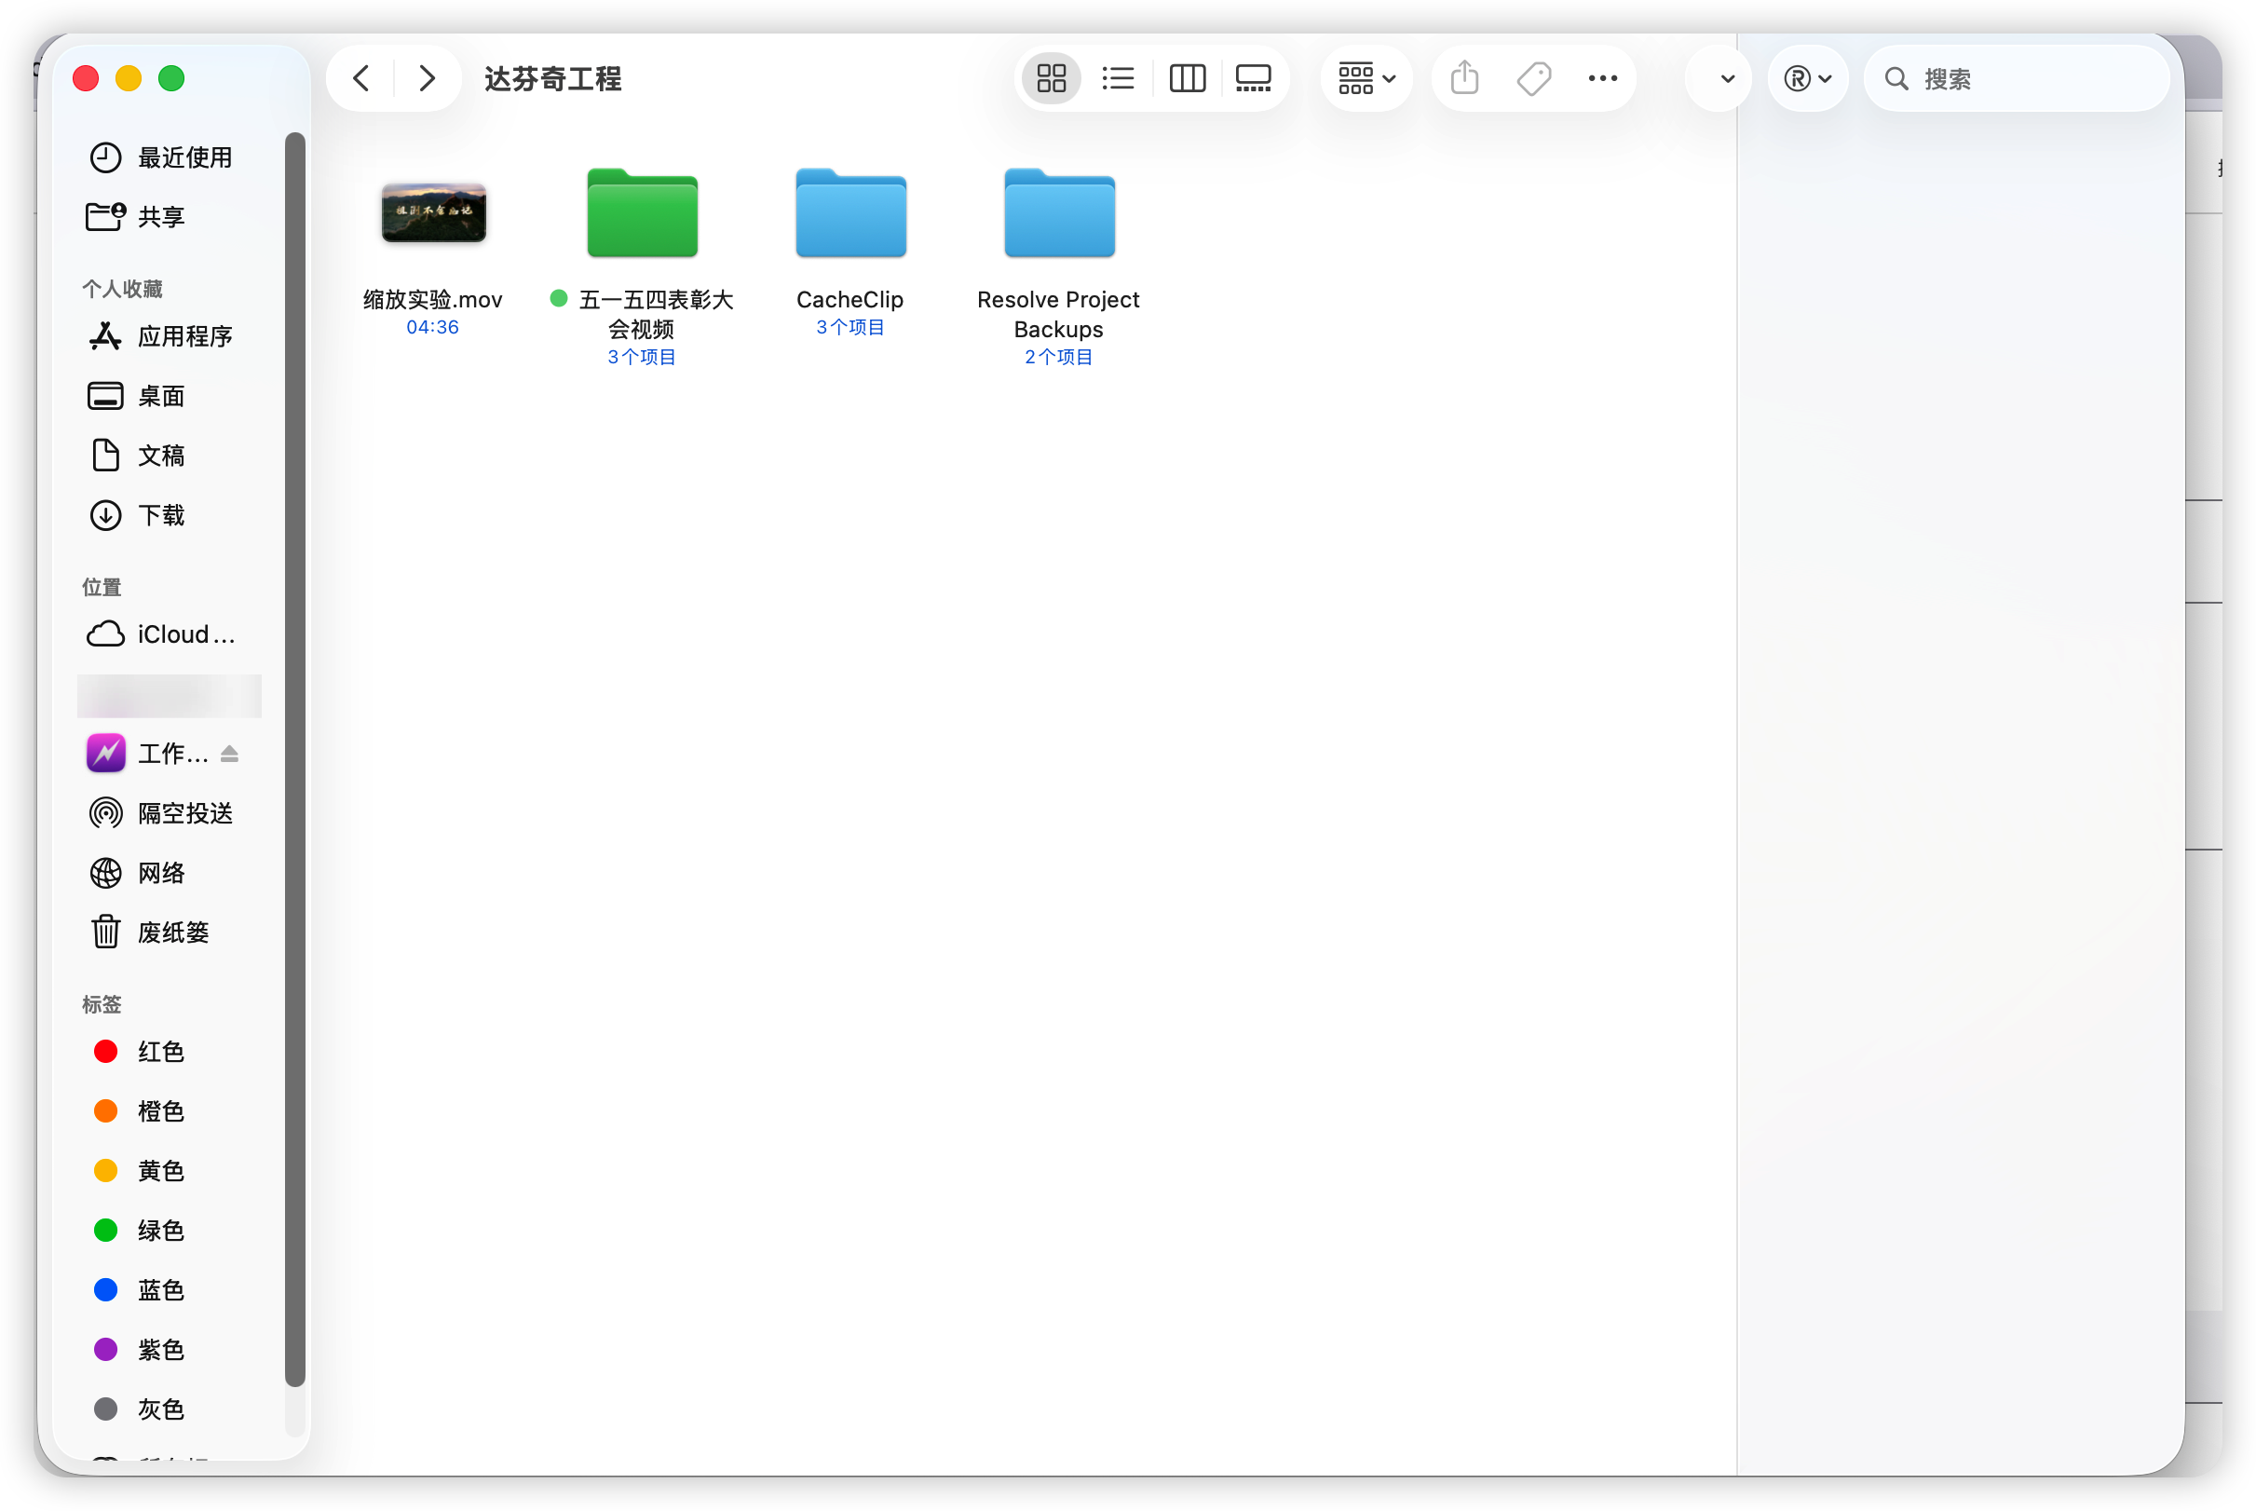
Task: Eject the 工作 volume in sidebar
Action: click(229, 754)
